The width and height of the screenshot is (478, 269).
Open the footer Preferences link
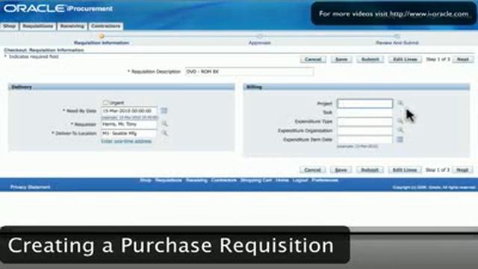tap(325, 180)
